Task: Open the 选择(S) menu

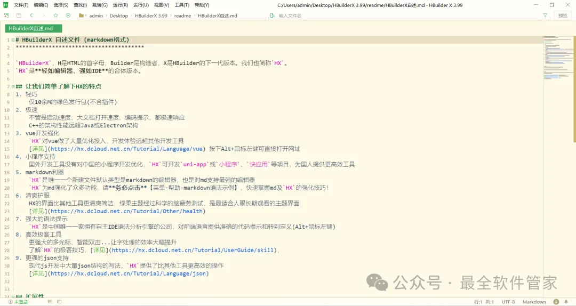Action: point(61,5)
